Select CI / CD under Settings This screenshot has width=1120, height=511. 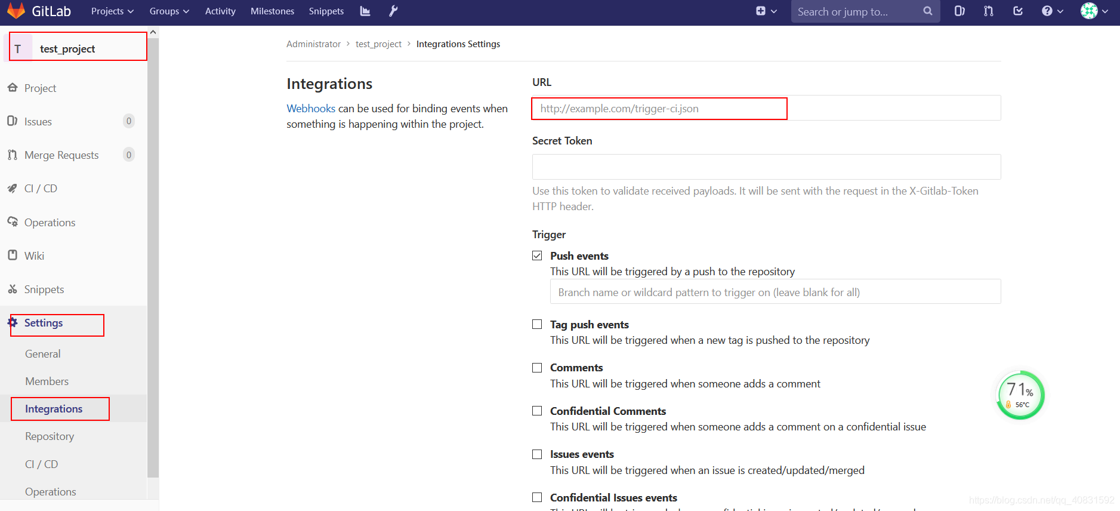click(42, 464)
